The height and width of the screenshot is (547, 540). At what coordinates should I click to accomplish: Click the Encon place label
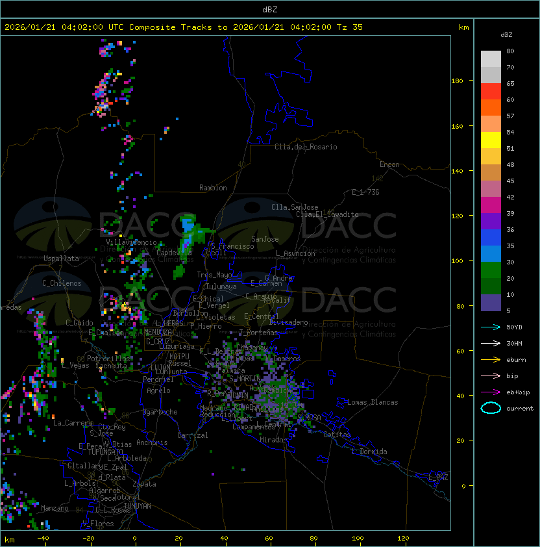click(389, 164)
